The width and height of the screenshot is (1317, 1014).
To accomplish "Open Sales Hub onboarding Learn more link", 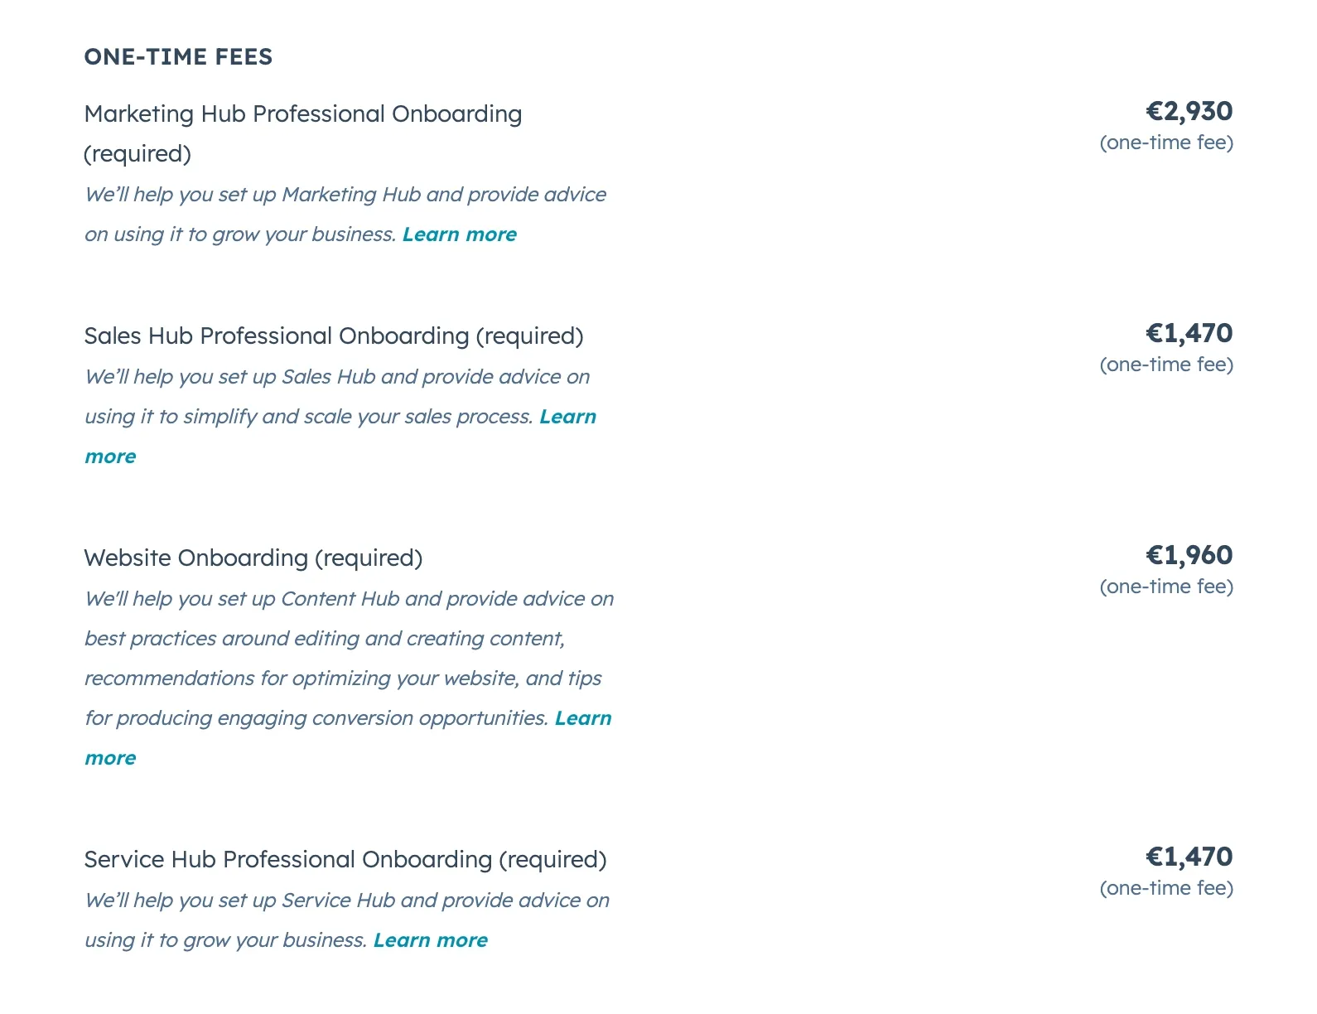I will pyautogui.click(x=567, y=417).
